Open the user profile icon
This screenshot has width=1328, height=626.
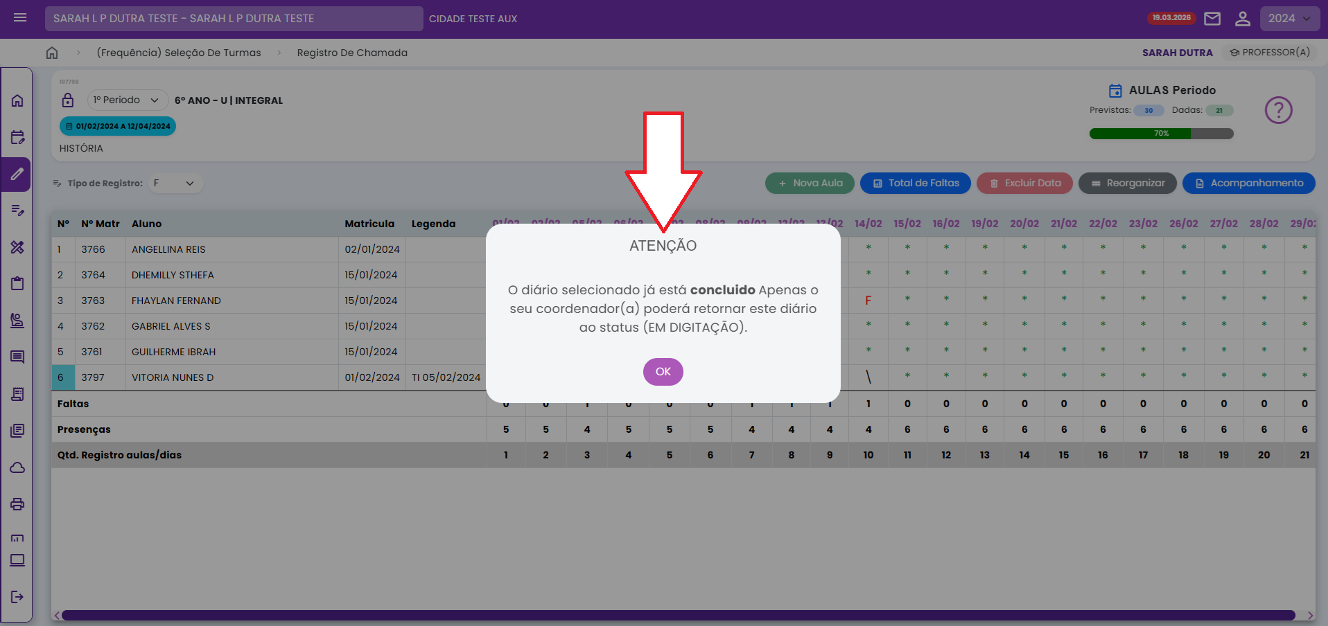click(x=1242, y=19)
